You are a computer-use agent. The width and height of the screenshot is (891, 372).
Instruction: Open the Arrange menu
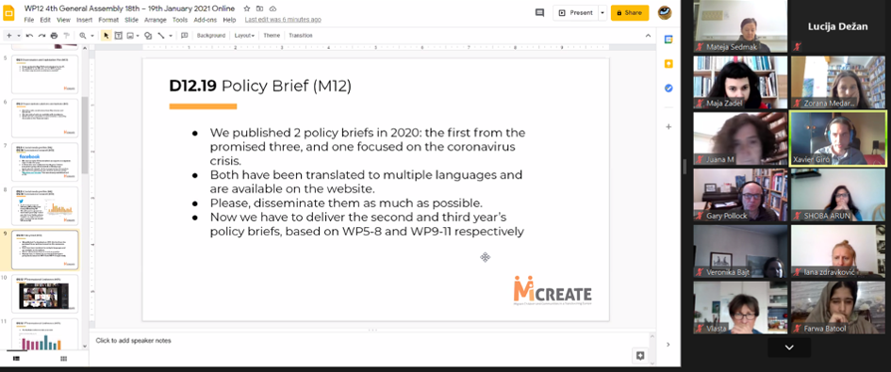click(x=156, y=20)
